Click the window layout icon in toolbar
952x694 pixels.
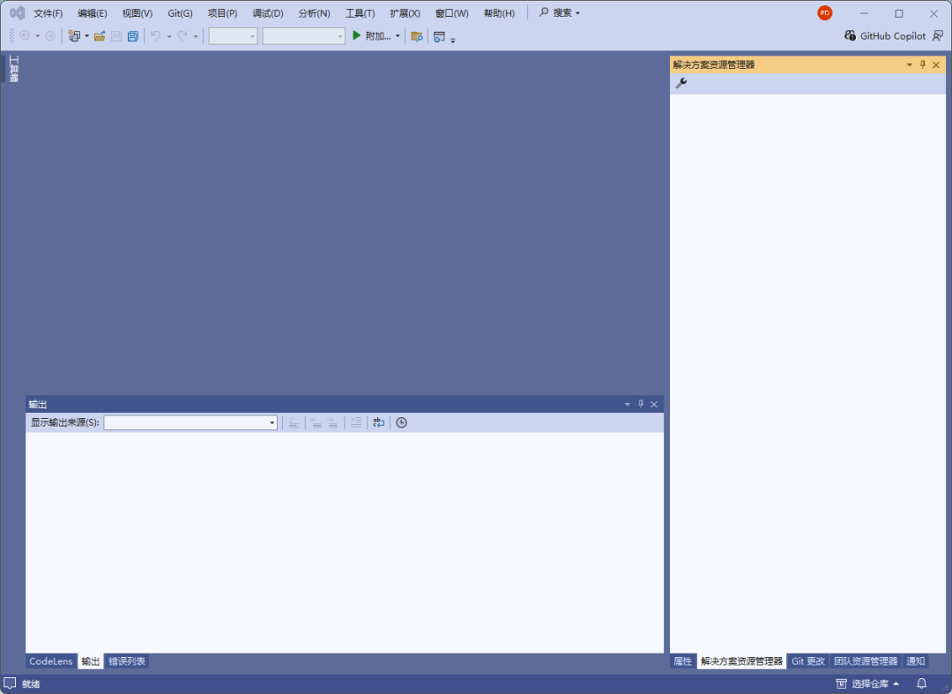(439, 36)
